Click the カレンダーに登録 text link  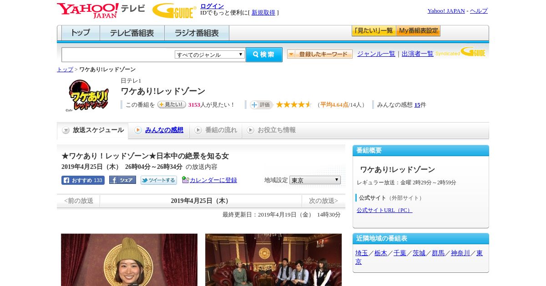[x=213, y=180]
